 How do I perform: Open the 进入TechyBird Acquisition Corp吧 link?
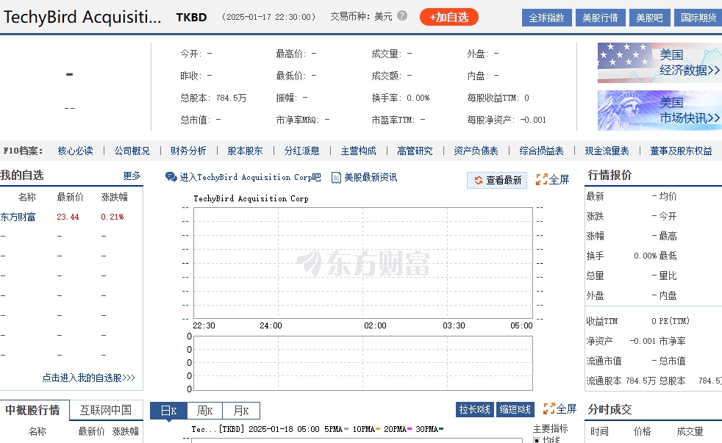pos(250,177)
